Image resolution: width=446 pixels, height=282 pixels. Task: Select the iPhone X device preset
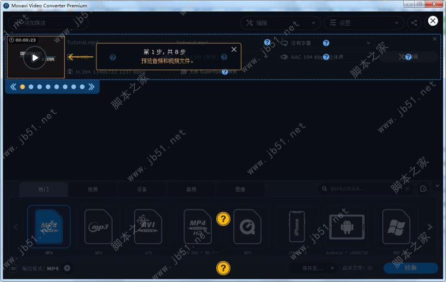[297, 227]
